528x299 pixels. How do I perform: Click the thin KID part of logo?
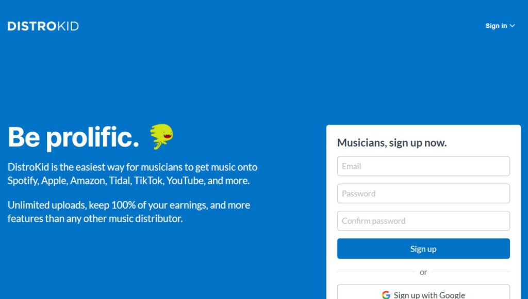pyautogui.click(x=68, y=26)
